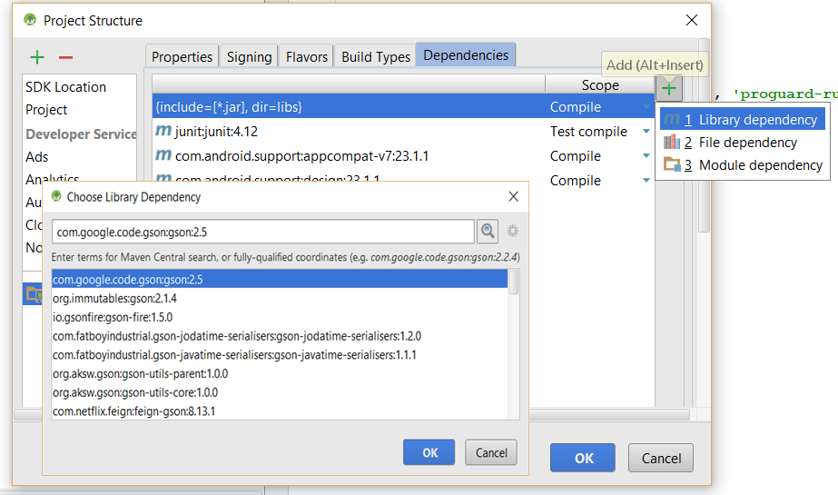Viewport: 838px width, 495px height.
Task: Switch to the Signing tab
Action: point(249,56)
